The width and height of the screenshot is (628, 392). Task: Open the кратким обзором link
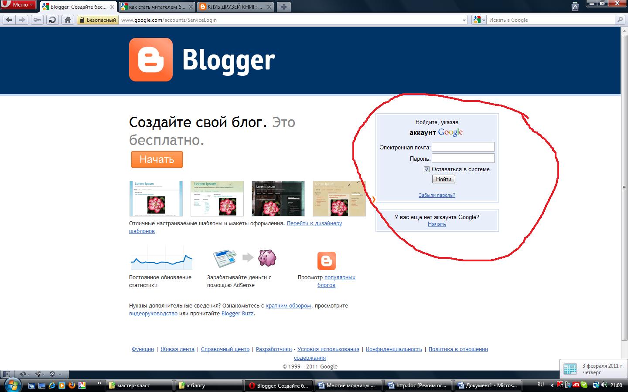(x=288, y=306)
